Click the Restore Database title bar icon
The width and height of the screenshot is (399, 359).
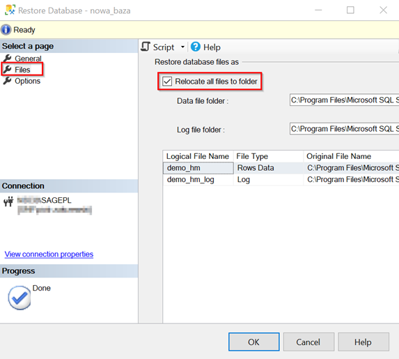pyautogui.click(x=10, y=10)
